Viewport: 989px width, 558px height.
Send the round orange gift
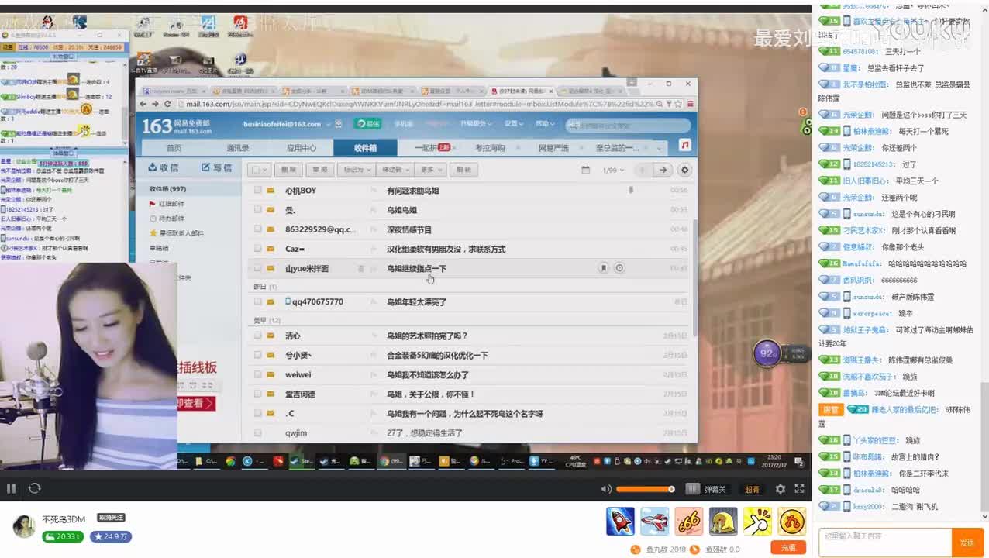791,521
